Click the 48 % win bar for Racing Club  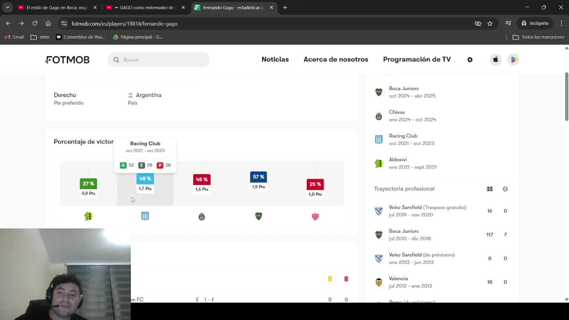point(145,179)
